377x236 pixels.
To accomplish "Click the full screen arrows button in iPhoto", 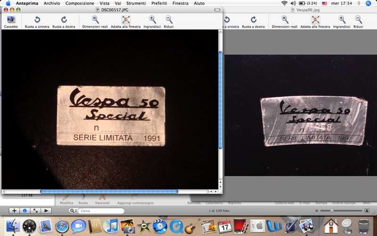I will (35, 211).
